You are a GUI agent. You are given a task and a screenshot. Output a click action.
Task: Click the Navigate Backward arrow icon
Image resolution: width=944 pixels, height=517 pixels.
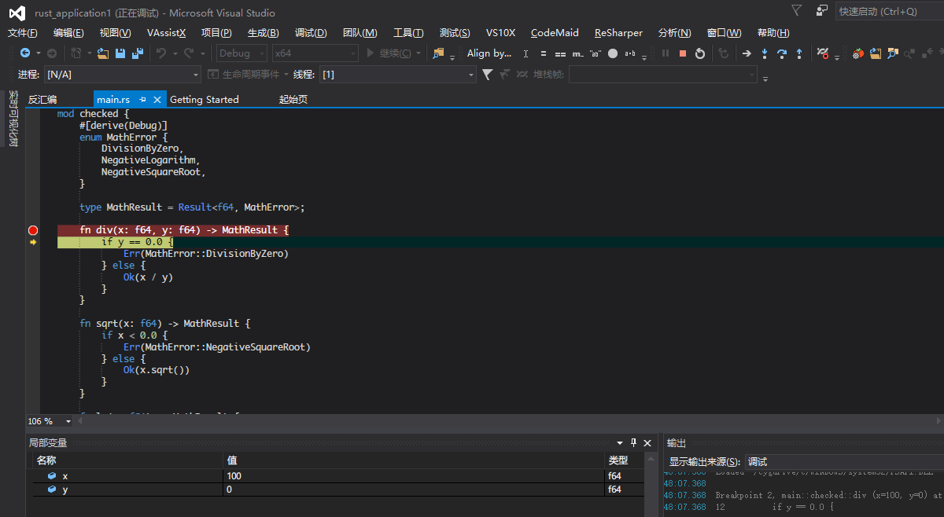25,53
